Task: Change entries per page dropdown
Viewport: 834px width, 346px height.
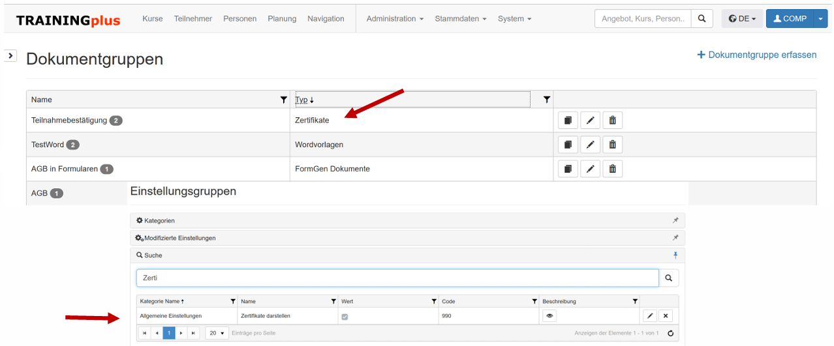Action: pyautogui.click(x=217, y=333)
